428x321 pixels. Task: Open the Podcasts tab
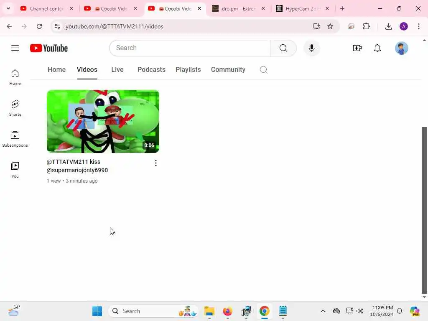pyautogui.click(x=151, y=70)
